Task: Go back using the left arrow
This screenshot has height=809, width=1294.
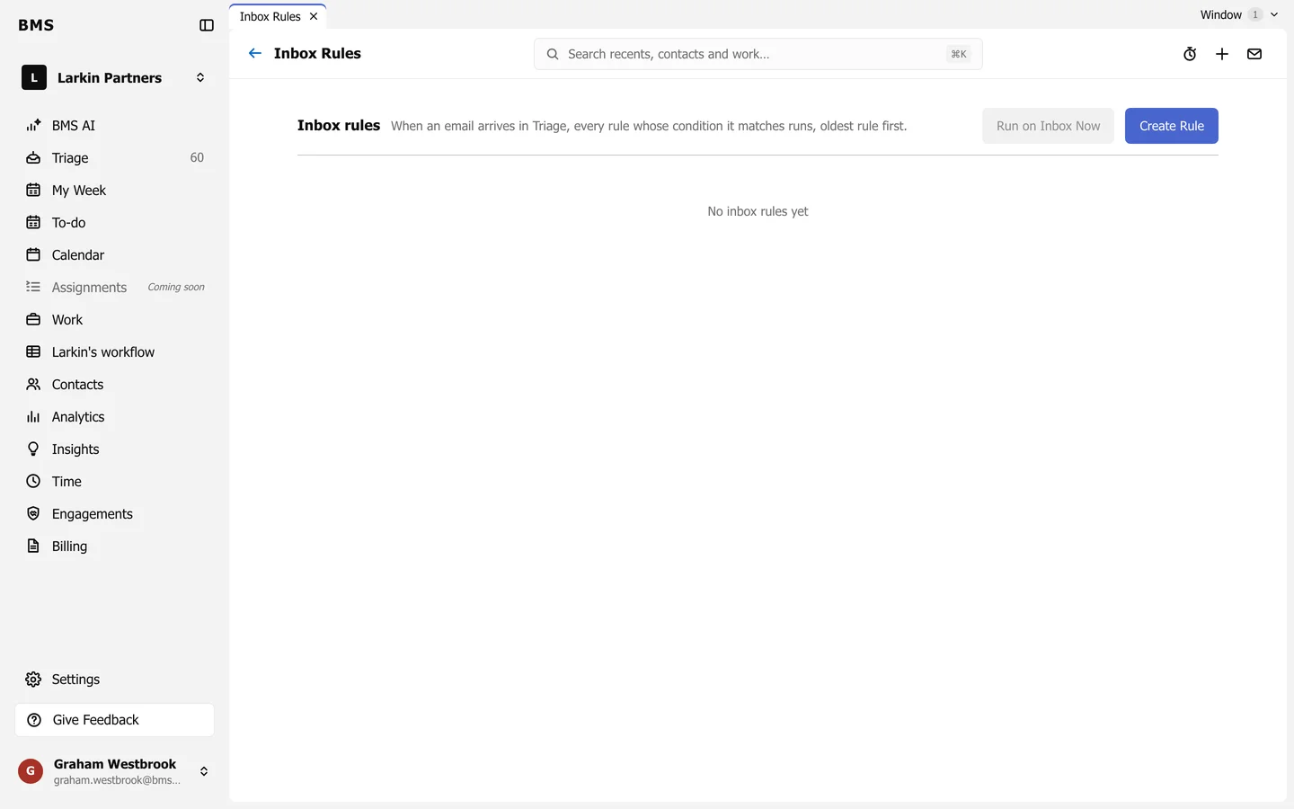Action: click(255, 53)
